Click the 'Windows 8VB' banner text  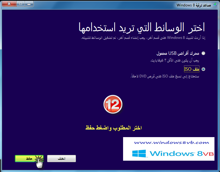tap(181, 153)
